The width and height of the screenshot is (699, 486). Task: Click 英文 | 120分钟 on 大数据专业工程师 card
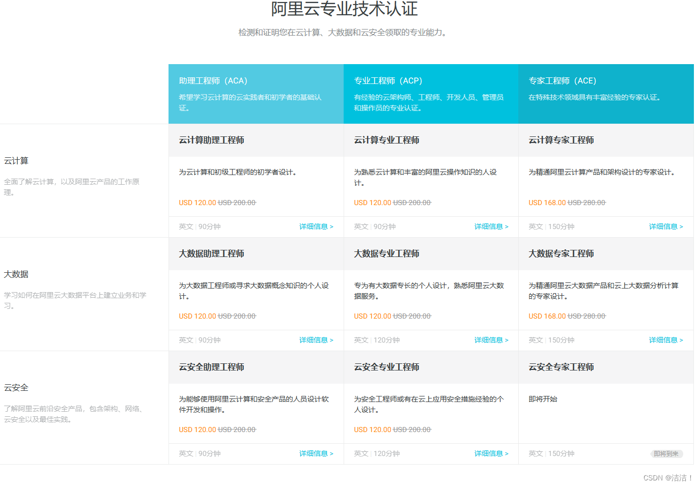[377, 340]
